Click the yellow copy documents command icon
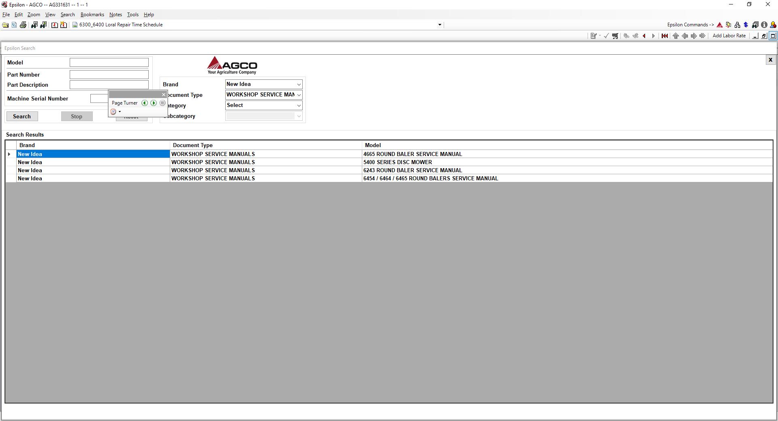 pyautogui.click(x=729, y=25)
